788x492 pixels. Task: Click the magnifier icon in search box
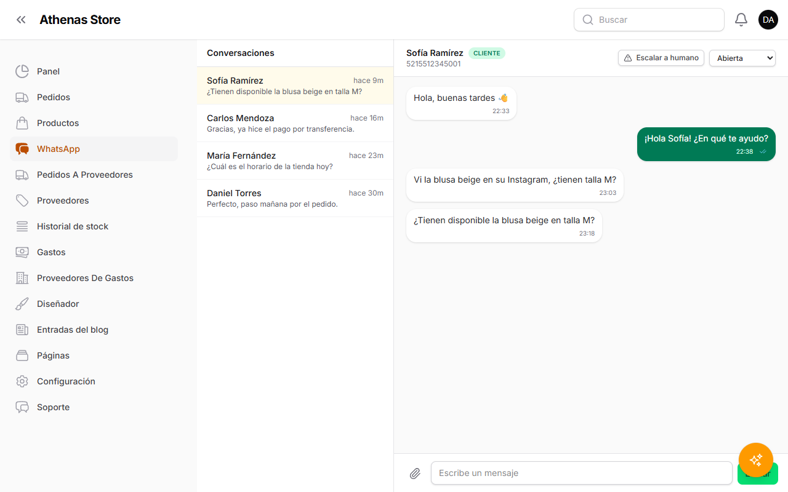click(588, 20)
